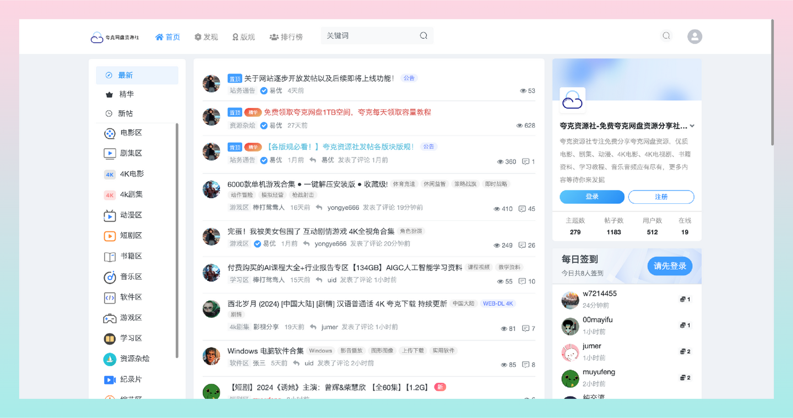Viewport: 793px width, 418px height.
Task: Expand the chevron beside 夸克资源社-免费夸克网盘资源分享社 title
Action: [692, 126]
